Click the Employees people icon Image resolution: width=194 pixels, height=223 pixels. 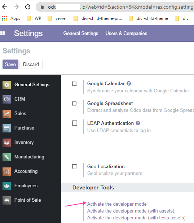point(6,186)
